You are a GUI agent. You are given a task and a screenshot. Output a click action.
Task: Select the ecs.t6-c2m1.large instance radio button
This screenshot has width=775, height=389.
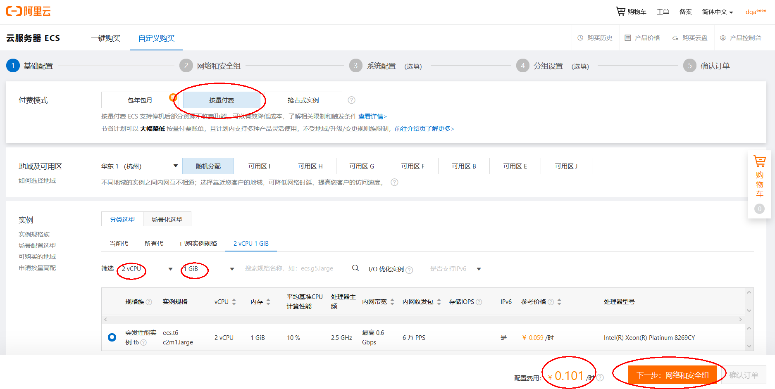tap(112, 337)
